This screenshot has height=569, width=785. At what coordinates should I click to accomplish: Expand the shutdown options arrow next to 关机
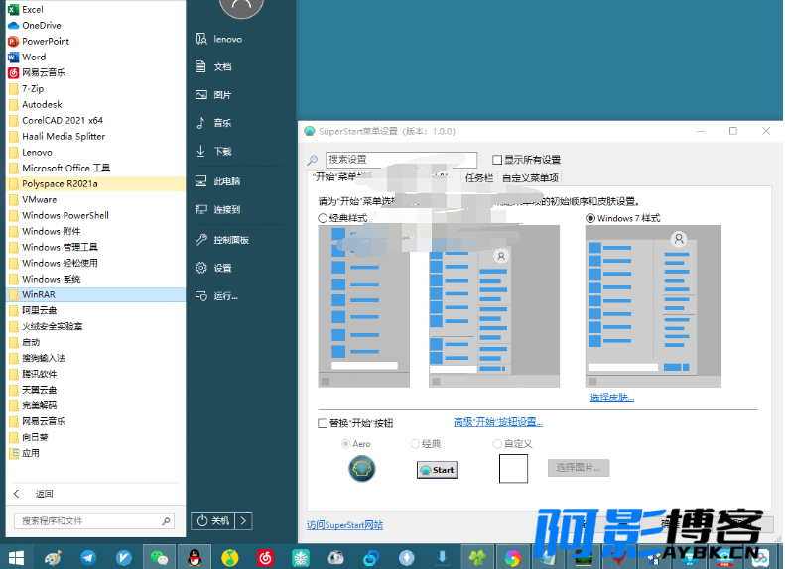pos(243,521)
